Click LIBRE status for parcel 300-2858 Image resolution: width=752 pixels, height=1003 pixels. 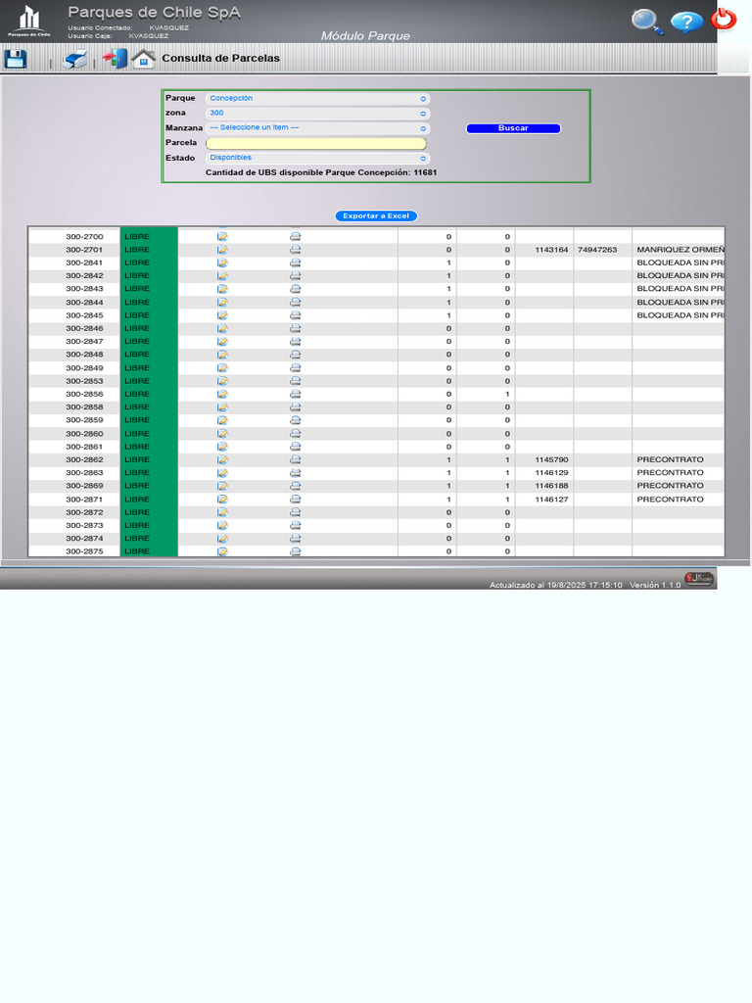point(137,406)
